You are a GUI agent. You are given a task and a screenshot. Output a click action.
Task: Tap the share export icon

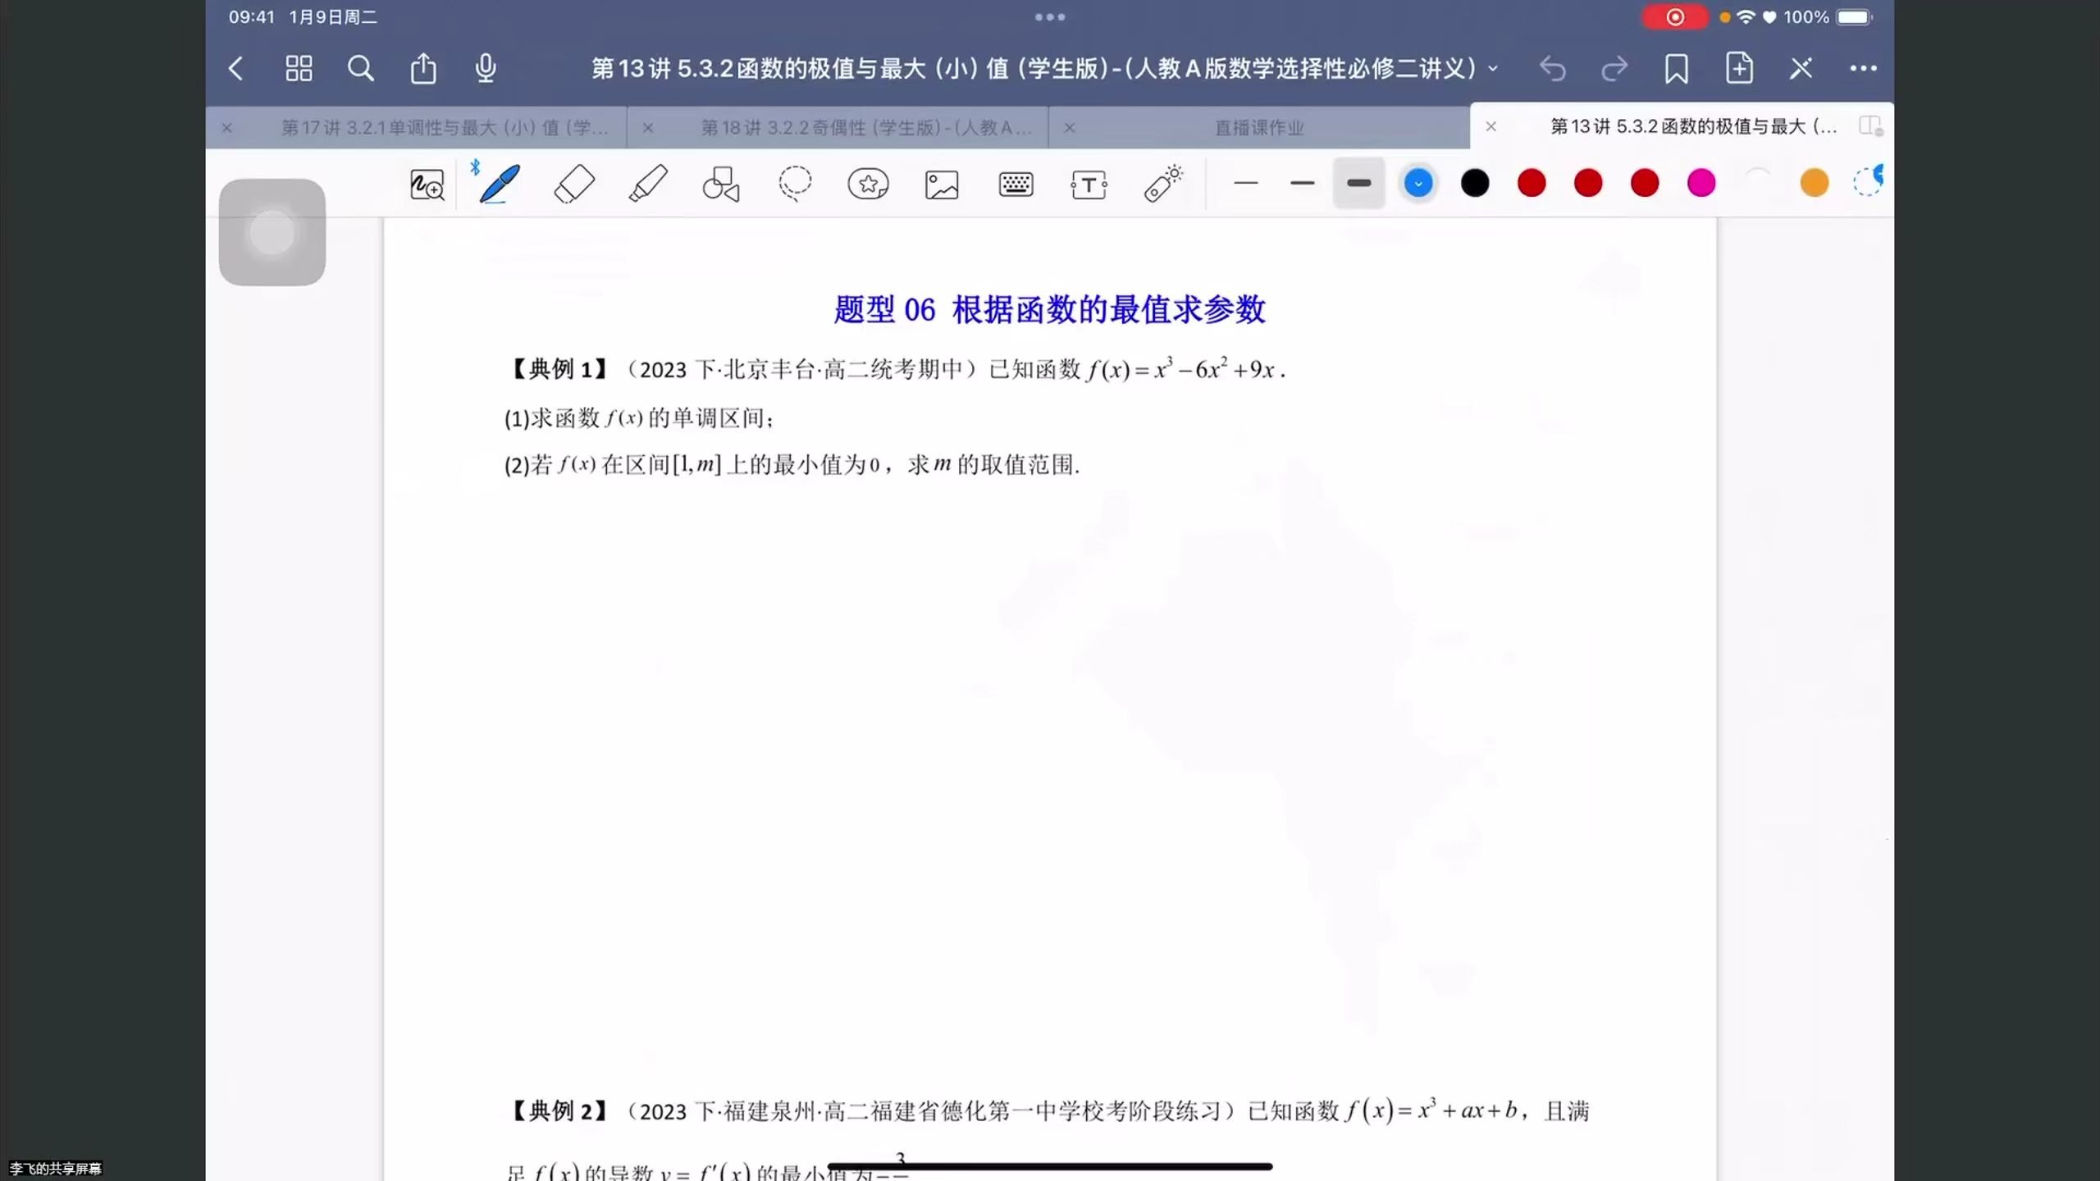(x=423, y=68)
